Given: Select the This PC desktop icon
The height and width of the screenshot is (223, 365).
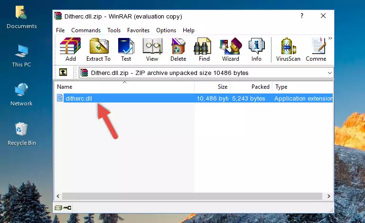Looking at the screenshot, I should coord(21,56).
